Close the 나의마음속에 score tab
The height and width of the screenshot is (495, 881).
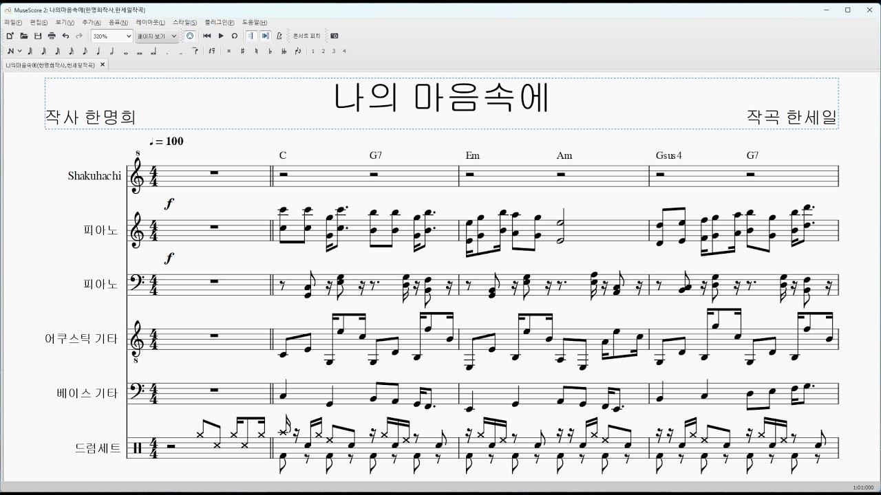[103, 65]
